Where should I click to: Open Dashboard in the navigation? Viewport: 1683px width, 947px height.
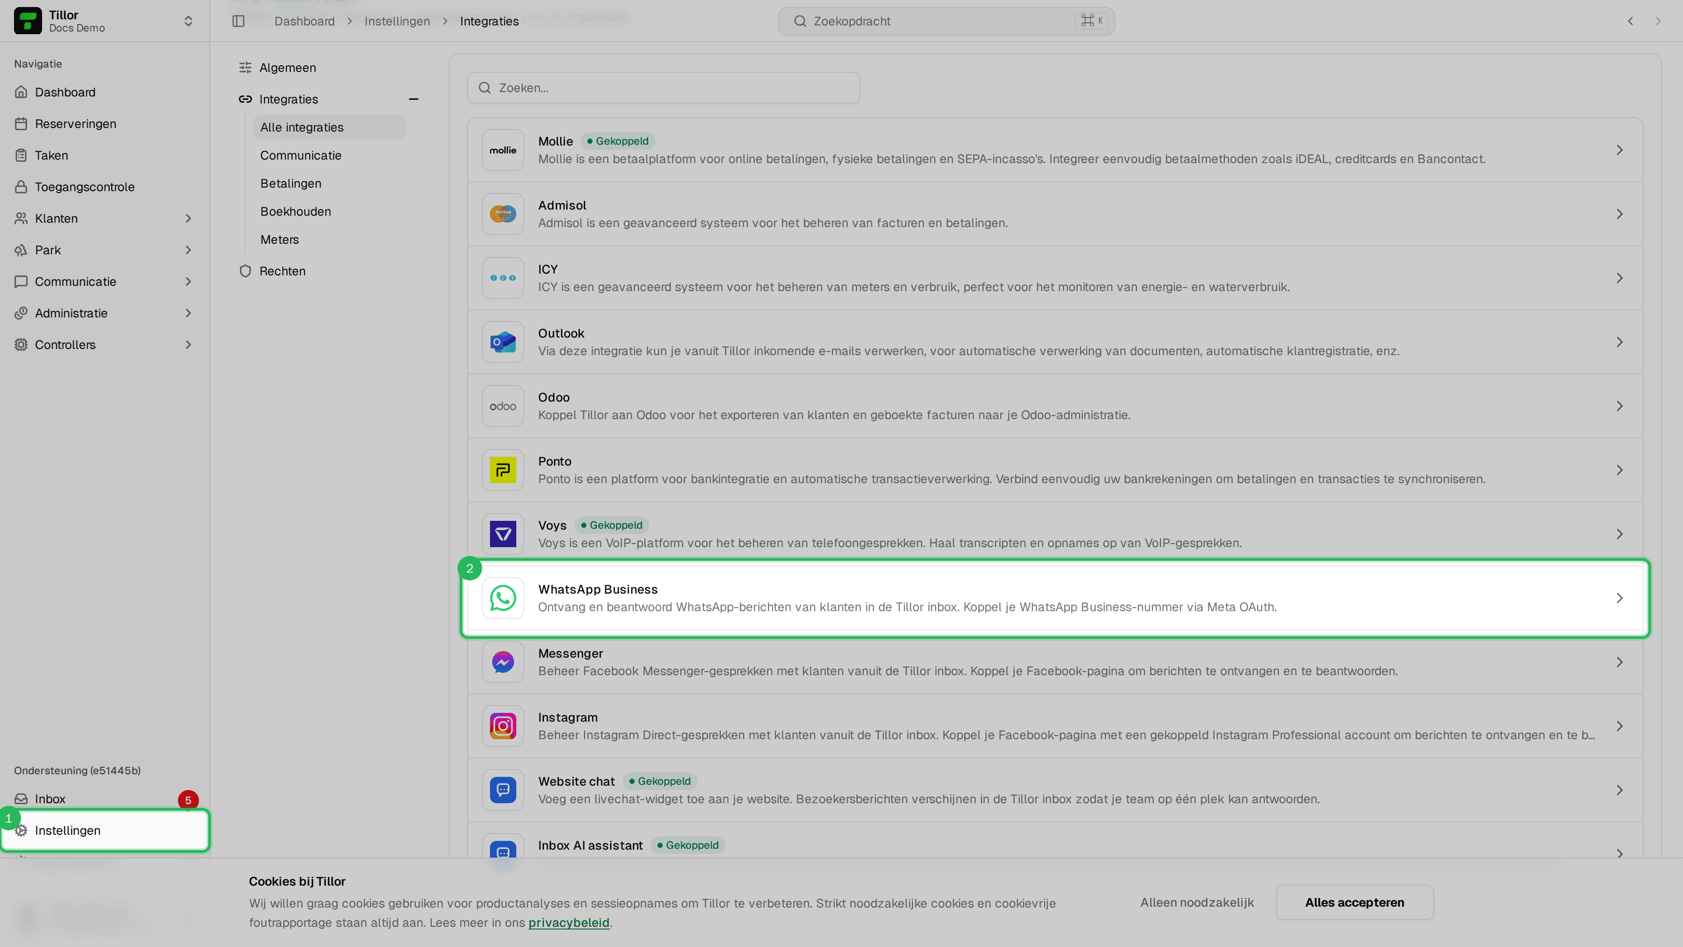(x=105, y=92)
